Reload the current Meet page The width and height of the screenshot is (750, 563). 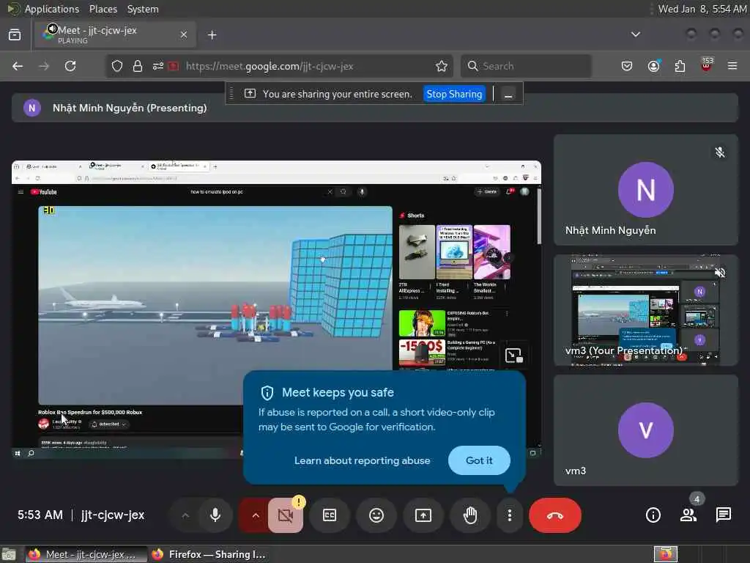[x=70, y=66]
